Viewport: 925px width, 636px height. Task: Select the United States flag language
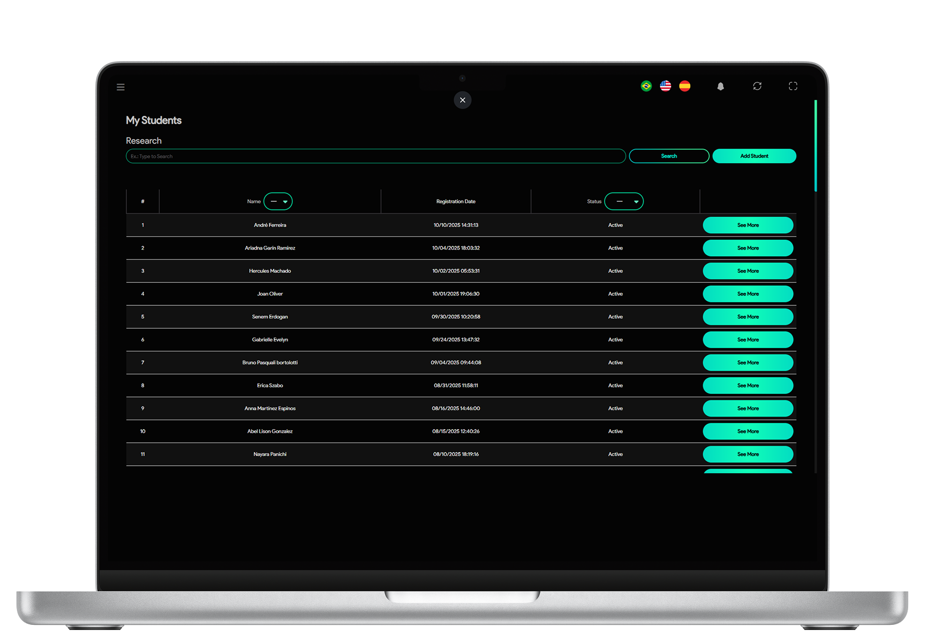(665, 86)
